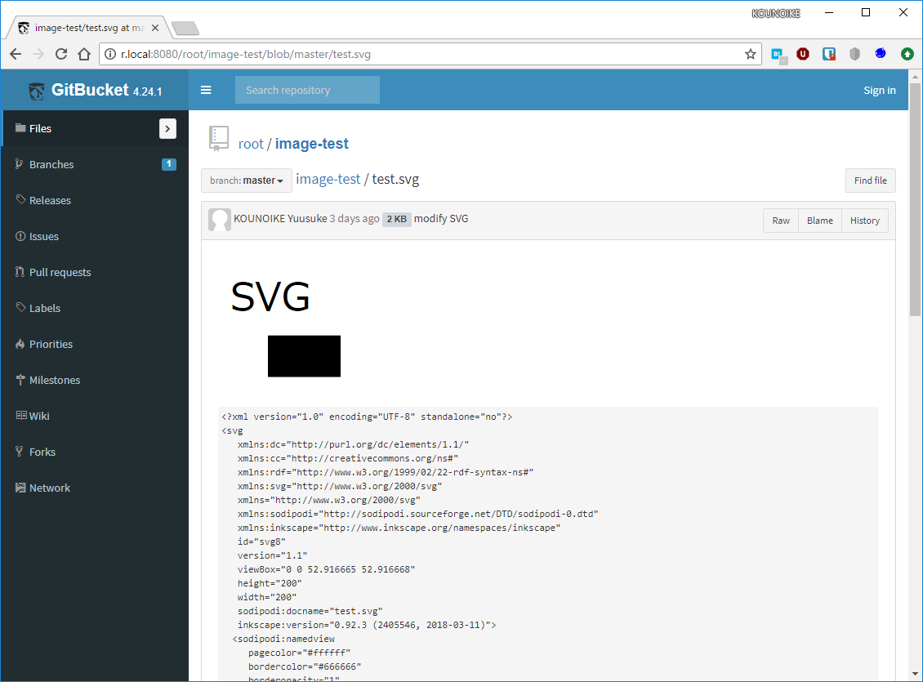Click the committer avatar image
The height and width of the screenshot is (682, 923).
(220, 220)
